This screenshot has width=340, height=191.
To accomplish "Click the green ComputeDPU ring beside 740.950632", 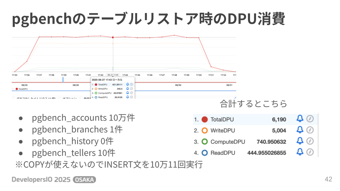I will [x=205, y=141].
